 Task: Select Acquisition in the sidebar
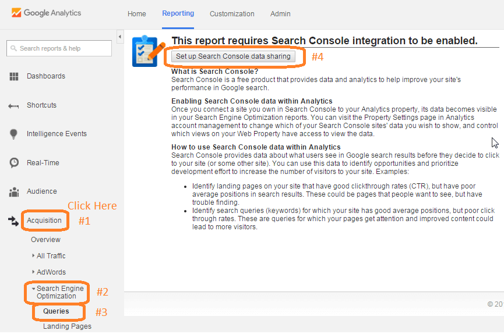pyautogui.click(x=44, y=221)
